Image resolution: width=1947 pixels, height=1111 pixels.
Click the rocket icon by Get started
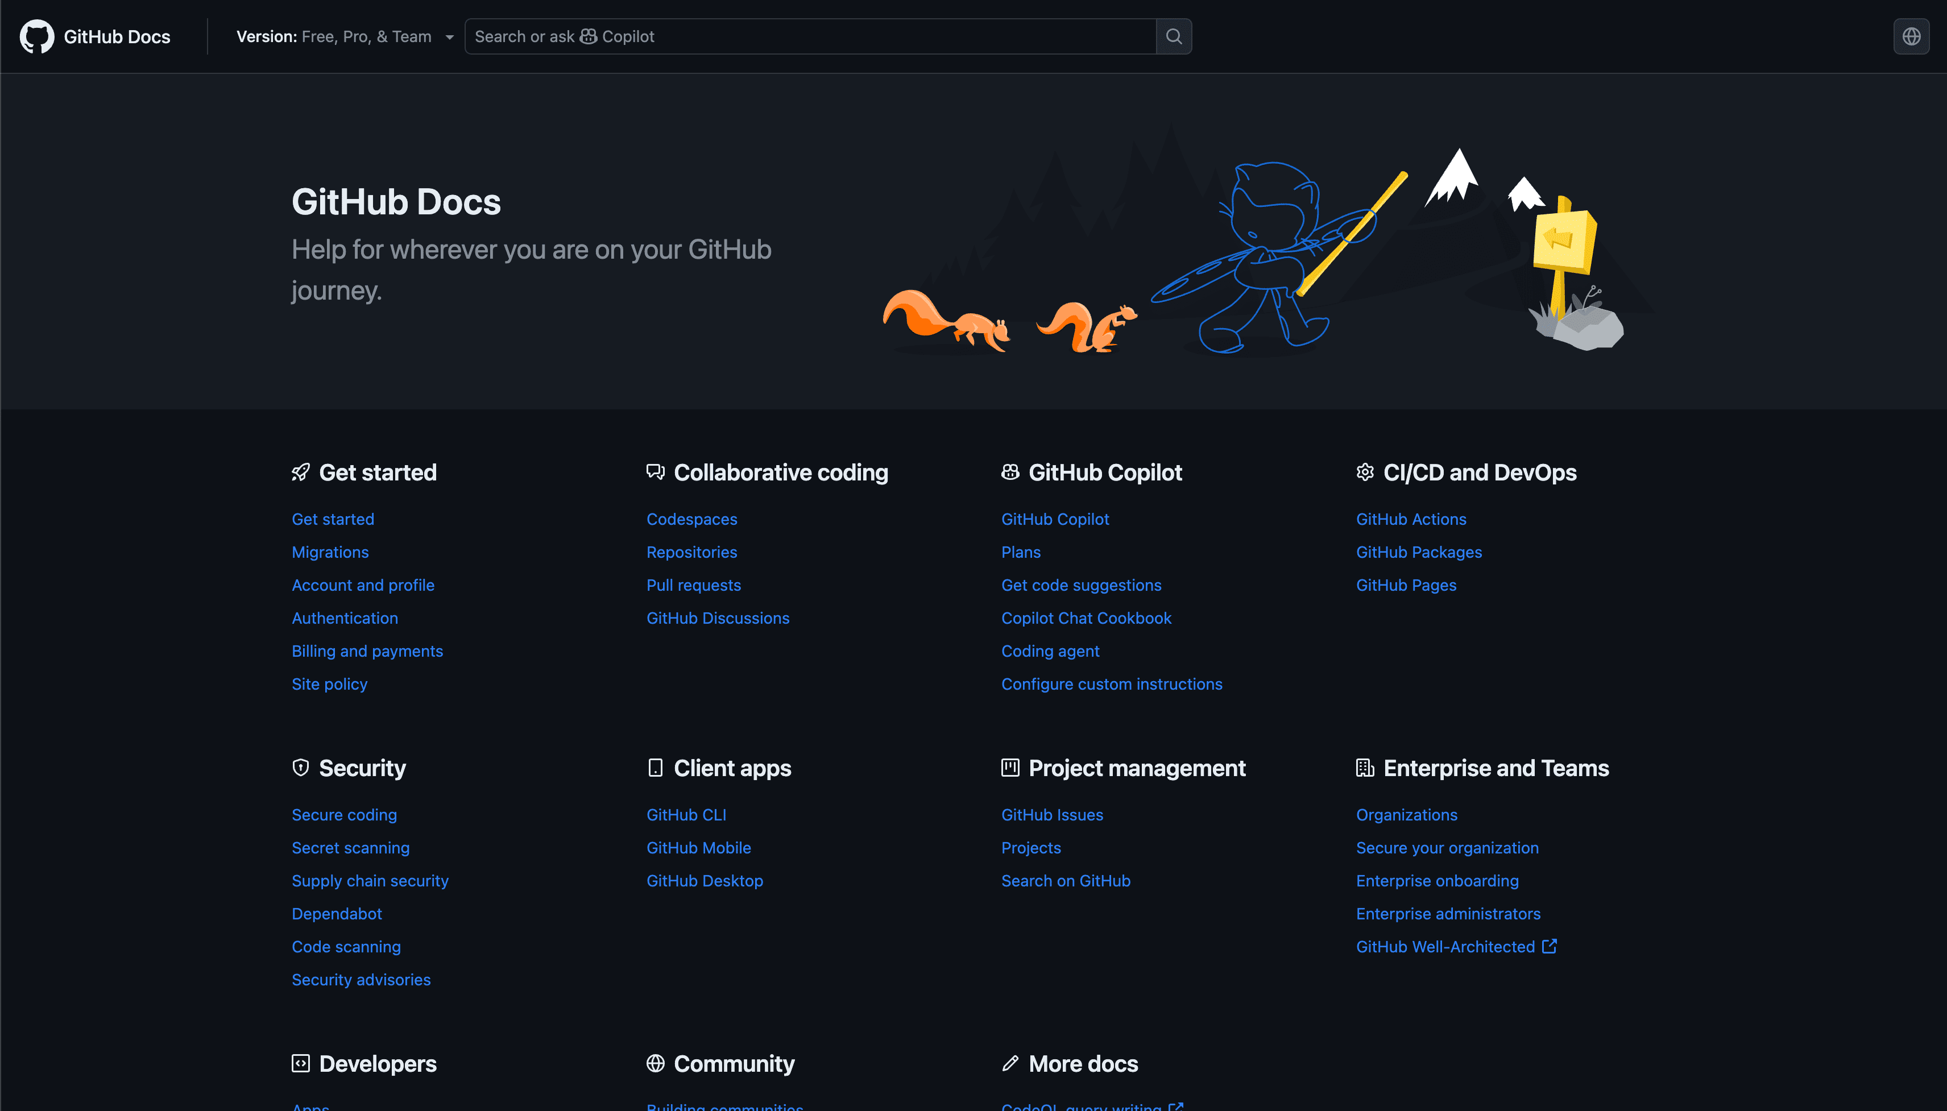301,472
